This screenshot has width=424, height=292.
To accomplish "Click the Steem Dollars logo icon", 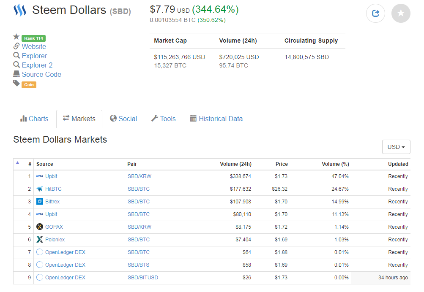I will pos(20,11).
